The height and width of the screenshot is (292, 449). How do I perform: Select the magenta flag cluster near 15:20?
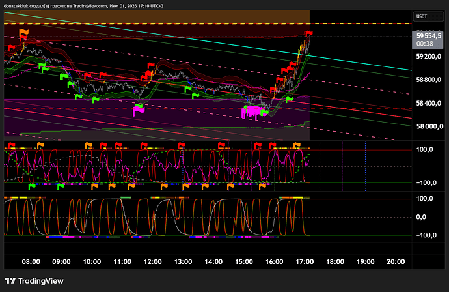click(252, 112)
